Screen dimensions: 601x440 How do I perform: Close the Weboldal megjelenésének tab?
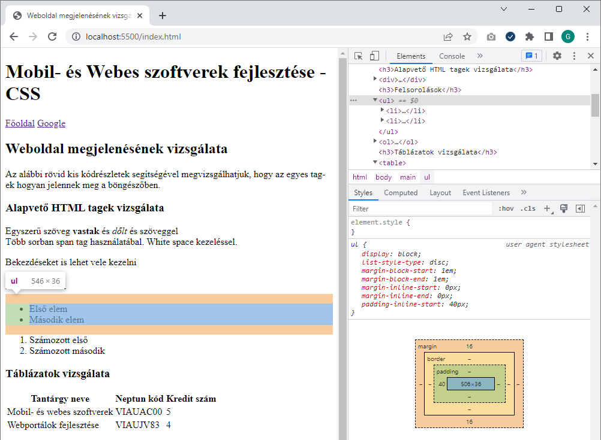pyautogui.click(x=140, y=16)
